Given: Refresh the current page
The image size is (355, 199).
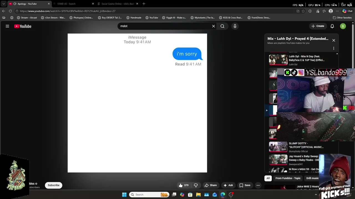Looking at the screenshot, I should (10, 11).
